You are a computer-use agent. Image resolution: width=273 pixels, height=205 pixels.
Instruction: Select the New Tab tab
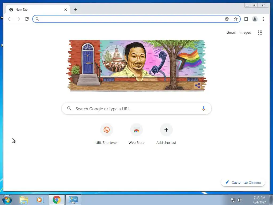38,10
